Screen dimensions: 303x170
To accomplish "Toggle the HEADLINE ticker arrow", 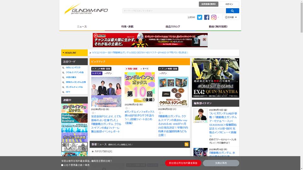I will (63, 53).
